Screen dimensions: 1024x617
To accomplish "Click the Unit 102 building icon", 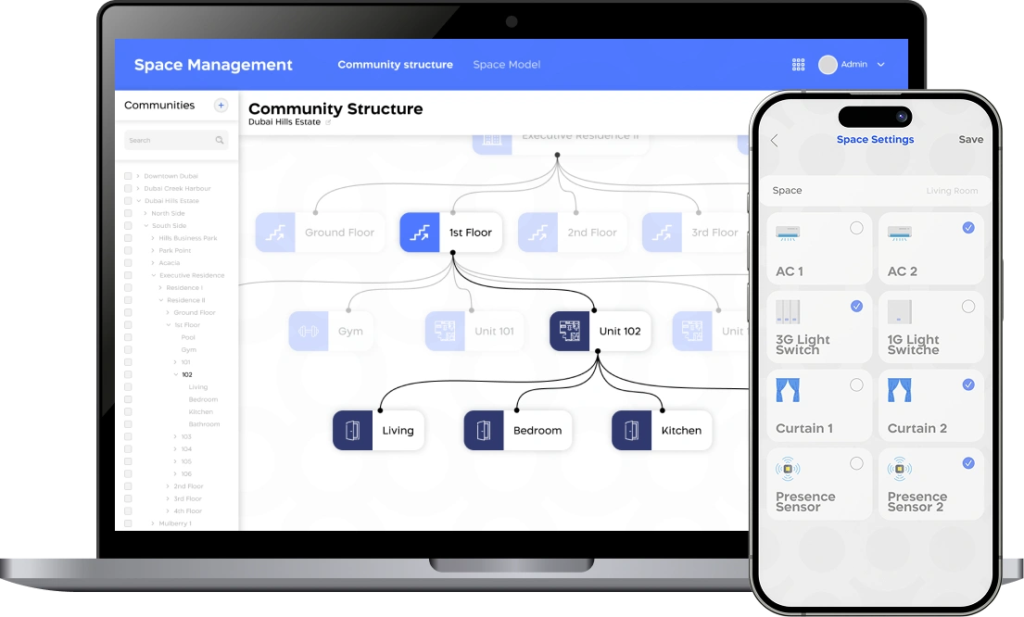I will point(570,330).
